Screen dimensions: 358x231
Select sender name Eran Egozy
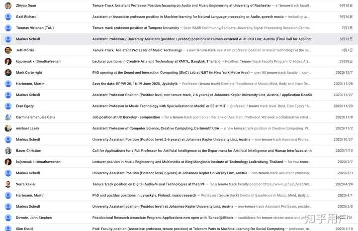coord(25,106)
